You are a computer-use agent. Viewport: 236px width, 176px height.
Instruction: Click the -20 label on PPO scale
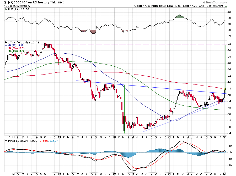(x=230, y=166)
